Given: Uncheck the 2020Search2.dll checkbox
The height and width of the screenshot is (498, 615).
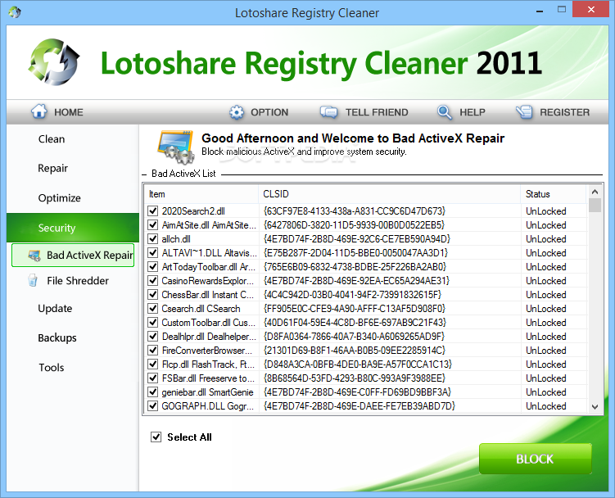Looking at the screenshot, I should click(x=153, y=211).
